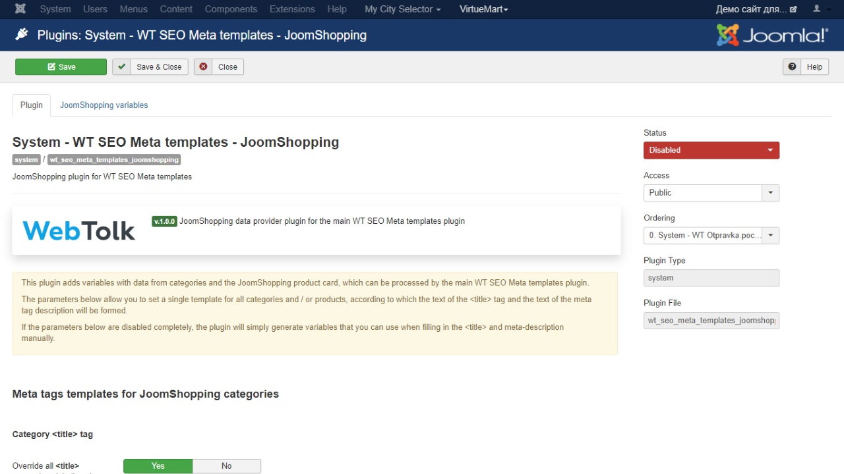Click the red X icon beside Close

coord(203,66)
